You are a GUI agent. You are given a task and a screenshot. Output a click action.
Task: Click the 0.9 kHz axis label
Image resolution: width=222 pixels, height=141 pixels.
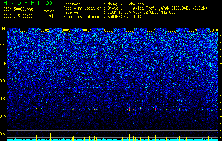click(3, 81)
